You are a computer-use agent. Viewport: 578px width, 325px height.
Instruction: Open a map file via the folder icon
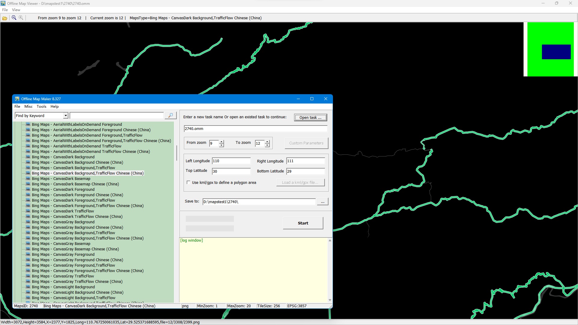coord(5,18)
